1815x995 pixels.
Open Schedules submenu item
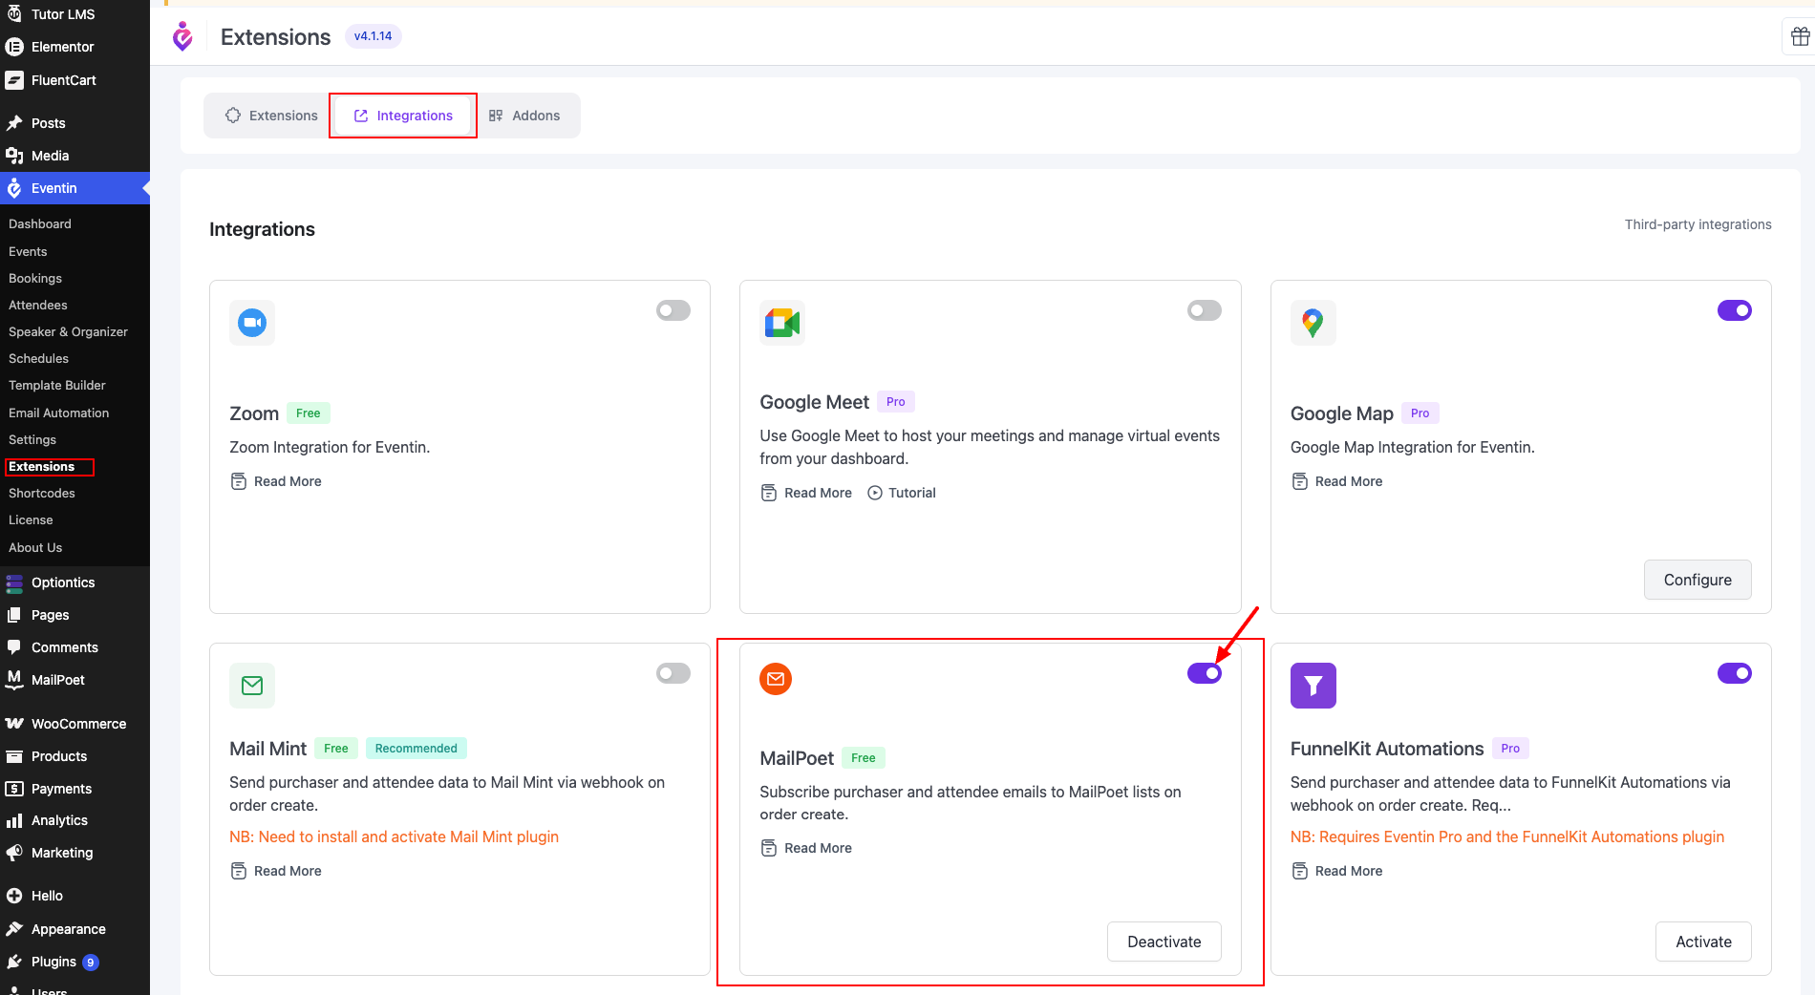point(38,358)
